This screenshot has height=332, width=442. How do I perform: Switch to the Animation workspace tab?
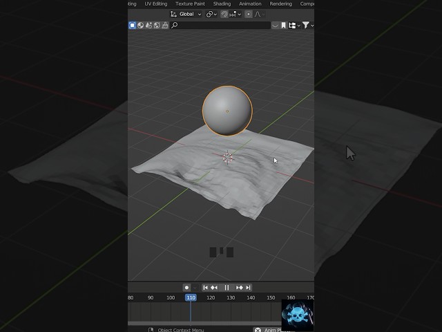coord(250,3)
